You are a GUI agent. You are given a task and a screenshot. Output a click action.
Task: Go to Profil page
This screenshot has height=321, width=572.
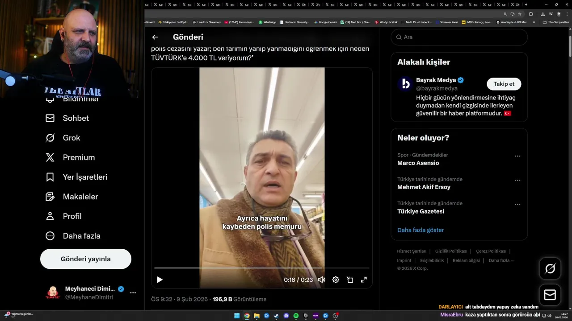63,216
